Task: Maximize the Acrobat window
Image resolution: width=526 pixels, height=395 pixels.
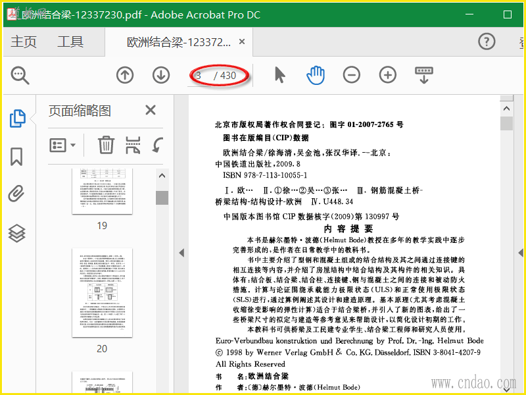Action: point(508,14)
